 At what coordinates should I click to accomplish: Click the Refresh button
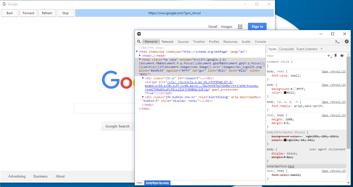47,13
